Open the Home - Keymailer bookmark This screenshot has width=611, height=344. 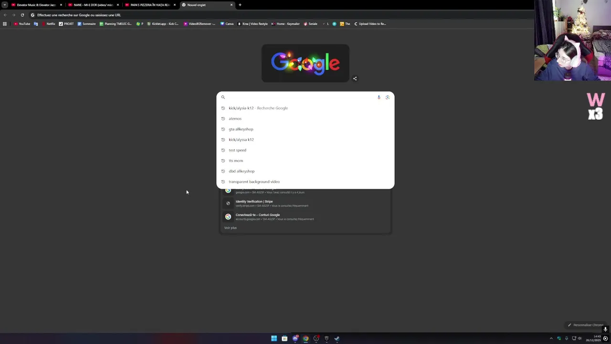[x=285, y=24]
